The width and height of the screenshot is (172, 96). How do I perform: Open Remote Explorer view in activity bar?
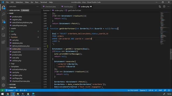[3, 35]
